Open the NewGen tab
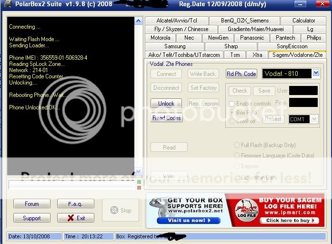Viewport: 332px width, 244px height. click(x=218, y=38)
